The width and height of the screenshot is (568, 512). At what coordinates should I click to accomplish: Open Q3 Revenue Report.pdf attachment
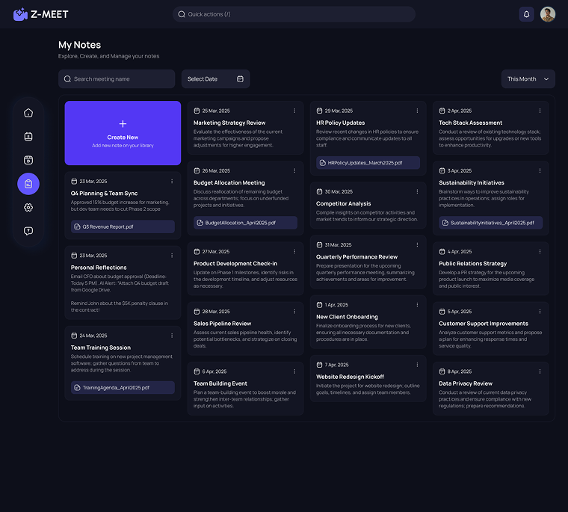(x=123, y=226)
